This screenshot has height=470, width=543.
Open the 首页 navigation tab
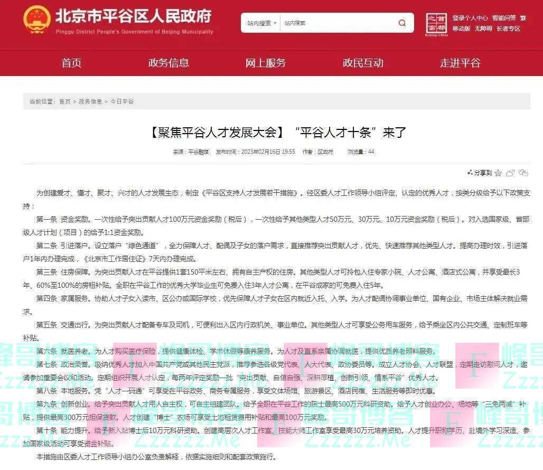click(71, 63)
